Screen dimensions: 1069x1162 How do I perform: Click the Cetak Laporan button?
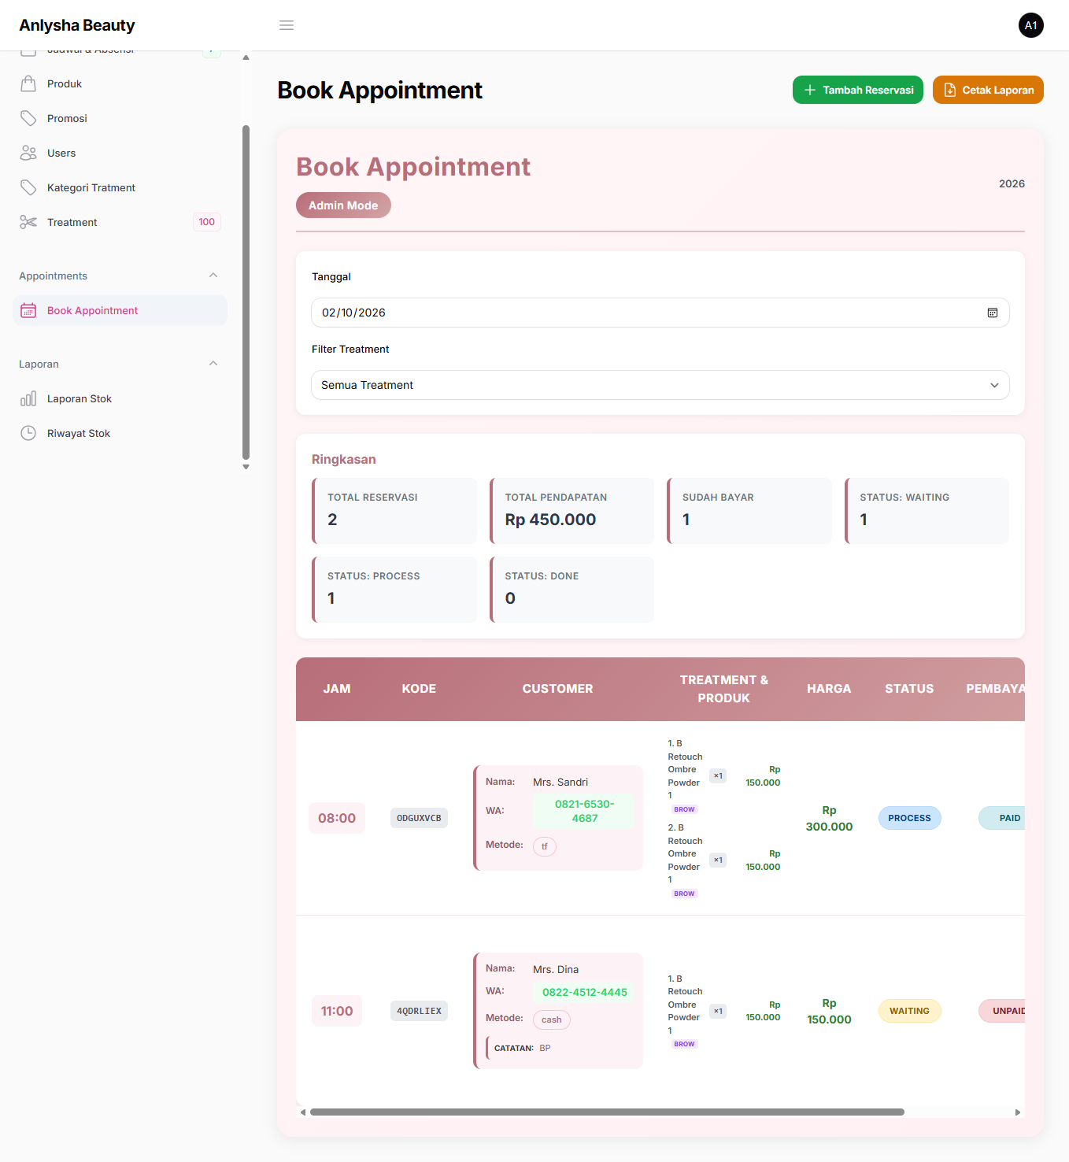pyautogui.click(x=988, y=90)
